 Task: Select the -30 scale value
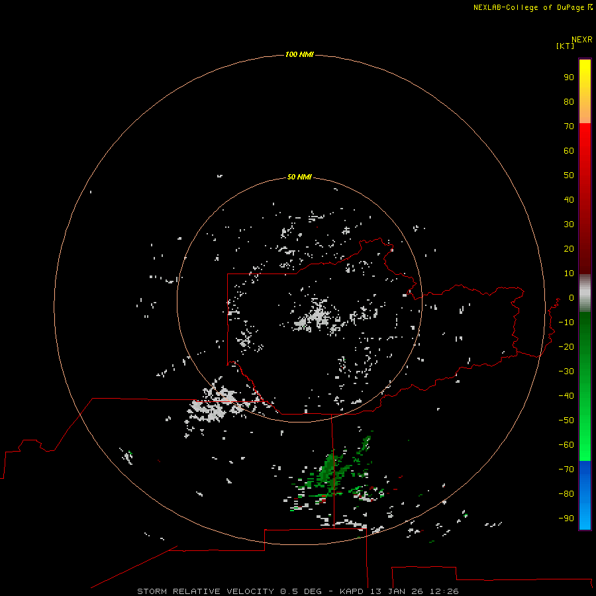[x=566, y=372]
